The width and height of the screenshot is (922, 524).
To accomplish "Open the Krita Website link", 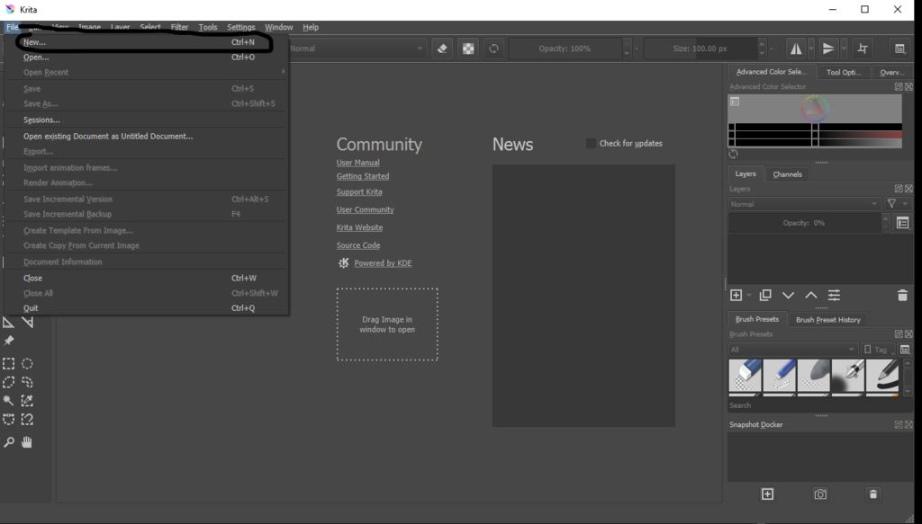I will coord(359,227).
